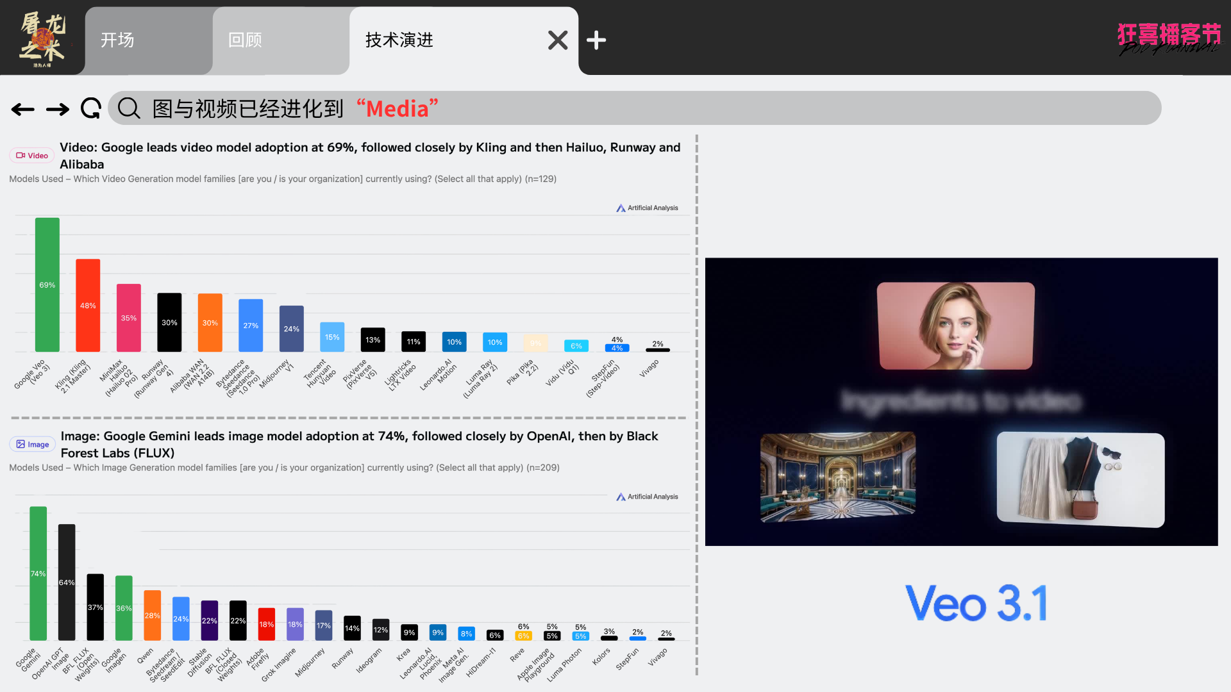Click the Veo 3.1 title text
Viewport: 1231px width, 692px height.
point(976,603)
